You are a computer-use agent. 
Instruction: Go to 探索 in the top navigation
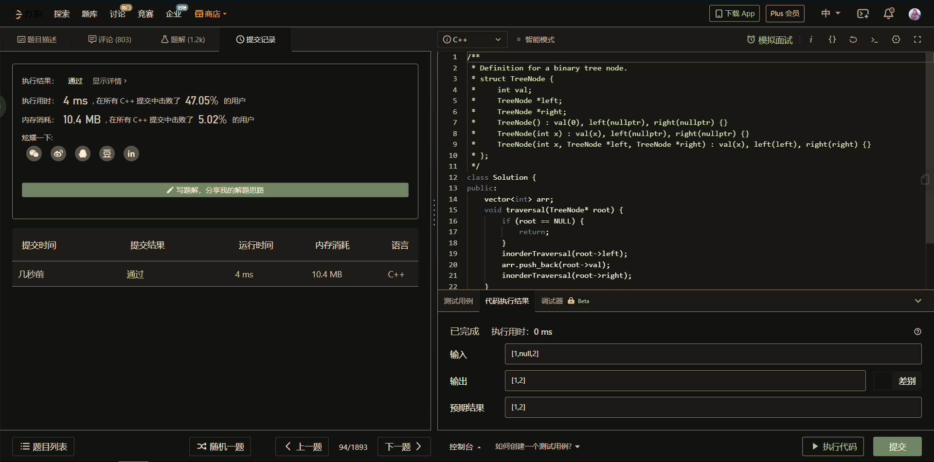click(62, 14)
